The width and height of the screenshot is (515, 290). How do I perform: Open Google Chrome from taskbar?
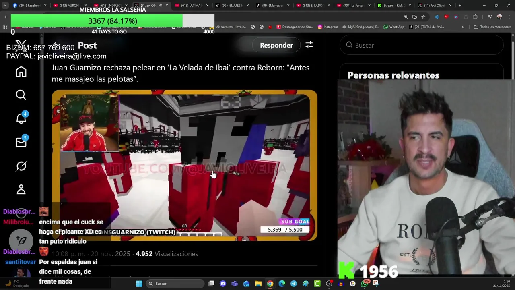[x=270, y=284]
